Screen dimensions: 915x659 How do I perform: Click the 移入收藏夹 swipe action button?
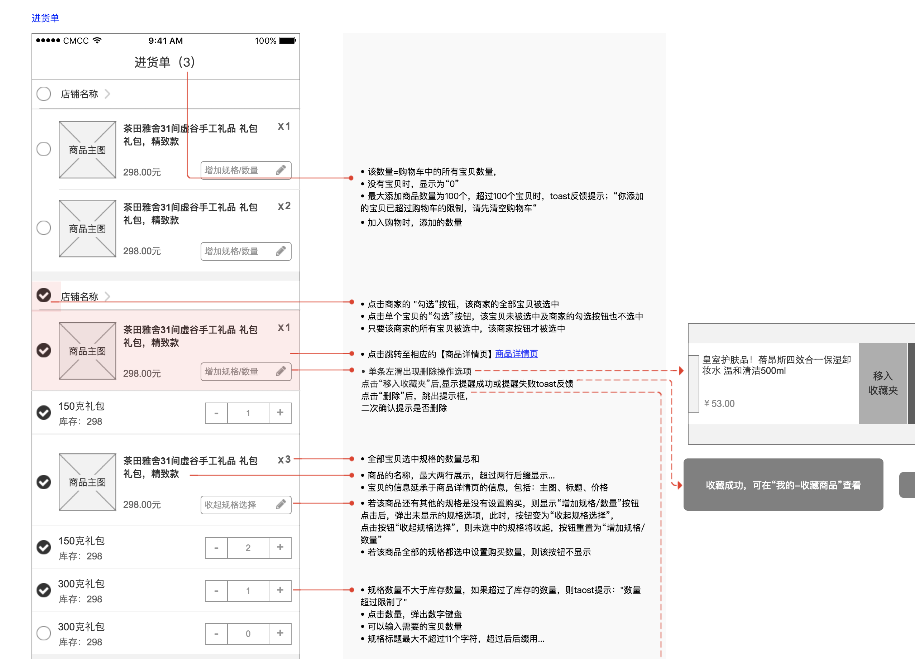(882, 383)
